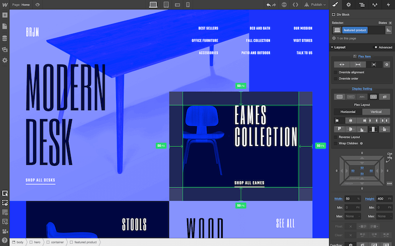Set display to block
The width and height of the screenshot is (395, 246).
(340, 97)
